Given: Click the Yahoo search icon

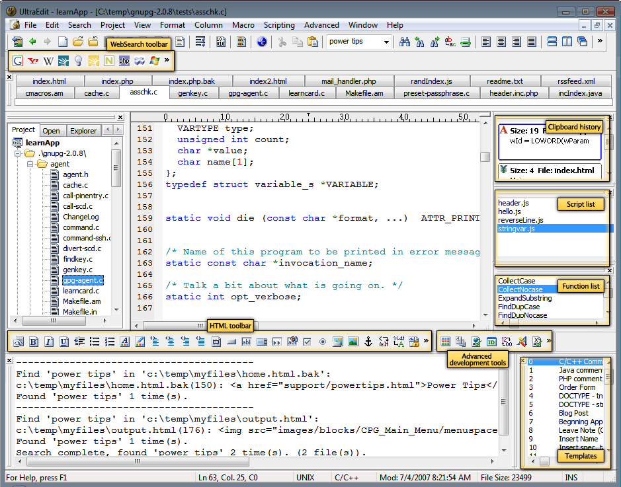Looking at the screenshot, I should (x=33, y=61).
